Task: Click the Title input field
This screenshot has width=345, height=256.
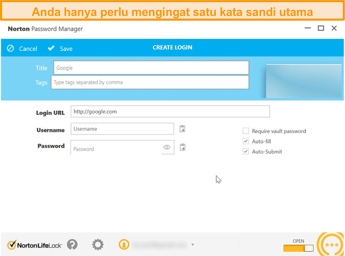Action: 151,68
